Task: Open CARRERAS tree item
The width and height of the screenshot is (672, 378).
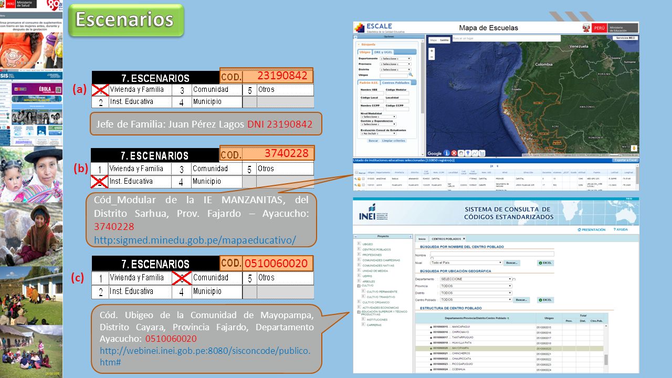Action: tap(374, 325)
